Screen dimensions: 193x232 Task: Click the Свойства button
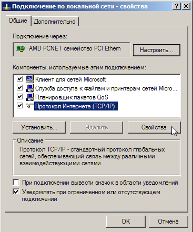pyautogui.click(x=154, y=127)
